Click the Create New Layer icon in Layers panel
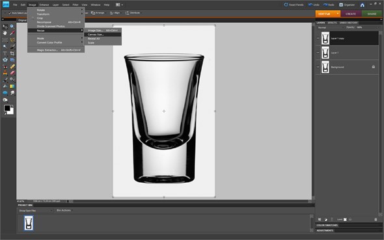The height and width of the screenshot is (240, 384). click(320, 219)
